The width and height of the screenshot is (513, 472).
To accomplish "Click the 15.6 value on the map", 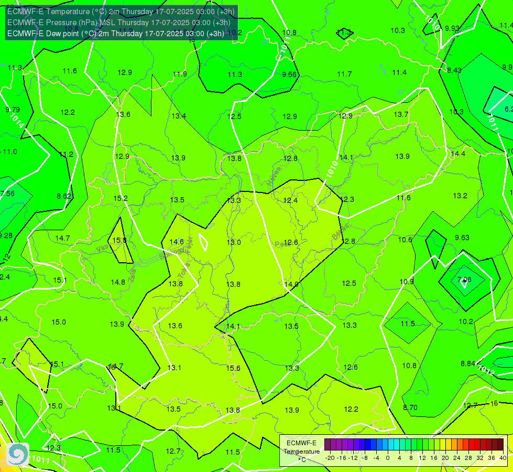I will click(233, 368).
